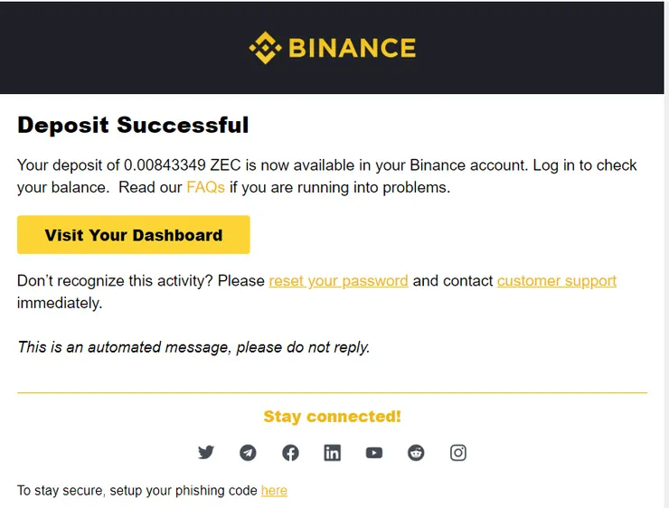669x508 pixels.
Task: Open the Instagram social icon
Action: pyautogui.click(x=458, y=453)
